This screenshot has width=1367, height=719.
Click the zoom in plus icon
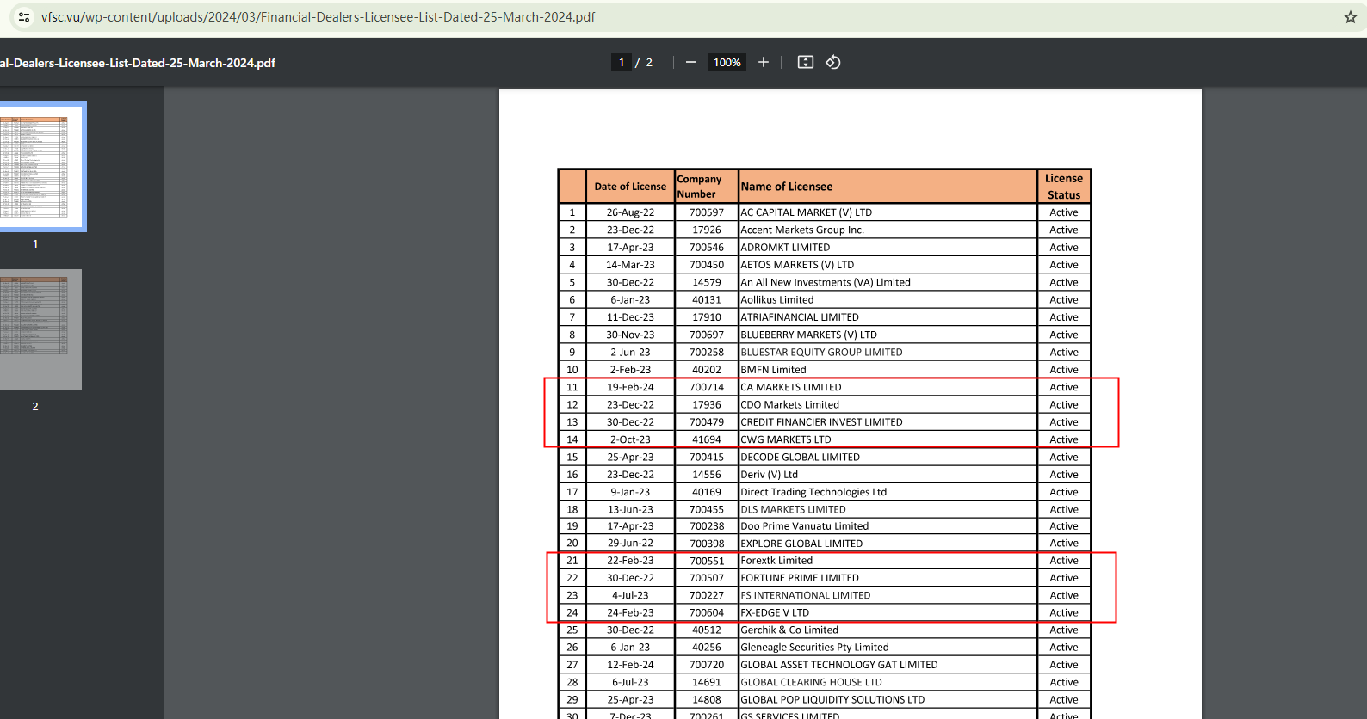click(x=763, y=62)
